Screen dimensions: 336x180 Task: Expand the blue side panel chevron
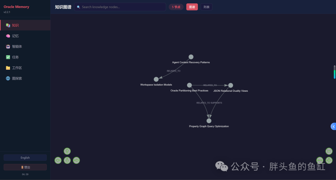tap(334, 126)
